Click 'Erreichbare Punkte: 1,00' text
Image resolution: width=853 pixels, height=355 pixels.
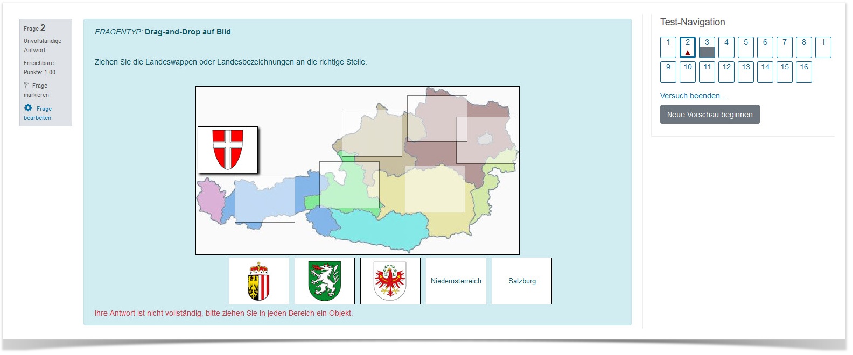tap(39, 67)
